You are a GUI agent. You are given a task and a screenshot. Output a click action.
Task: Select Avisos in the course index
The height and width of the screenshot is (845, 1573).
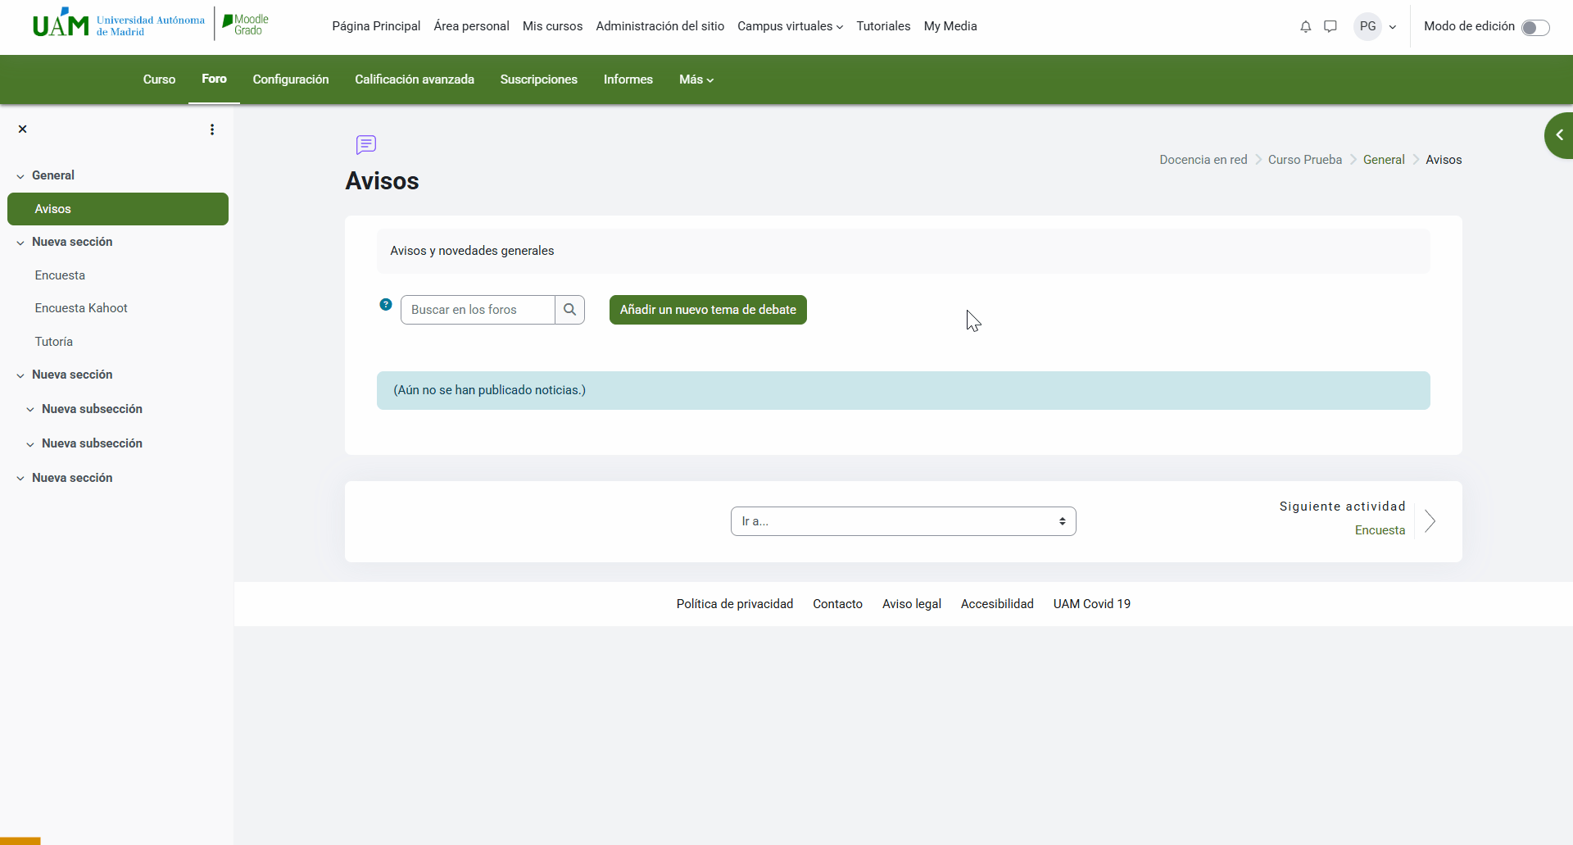point(118,209)
